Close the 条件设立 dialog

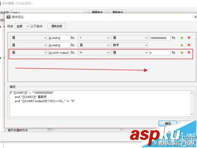195,17
